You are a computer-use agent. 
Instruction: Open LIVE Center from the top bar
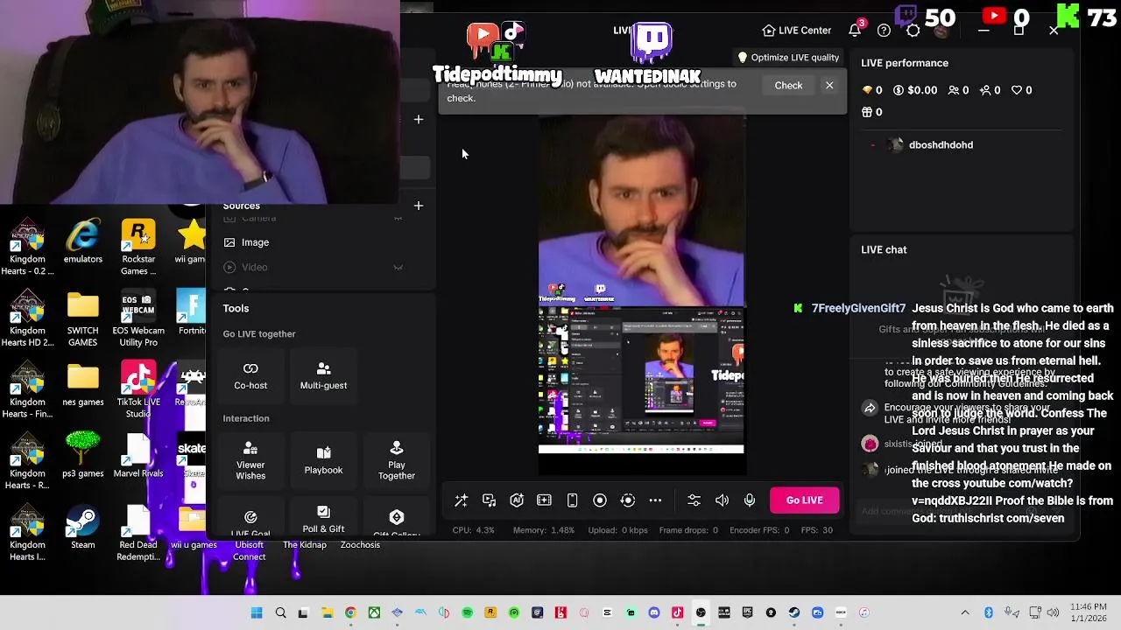coord(797,31)
